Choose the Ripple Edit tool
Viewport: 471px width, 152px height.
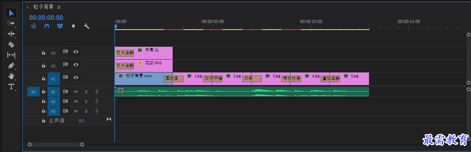11,34
